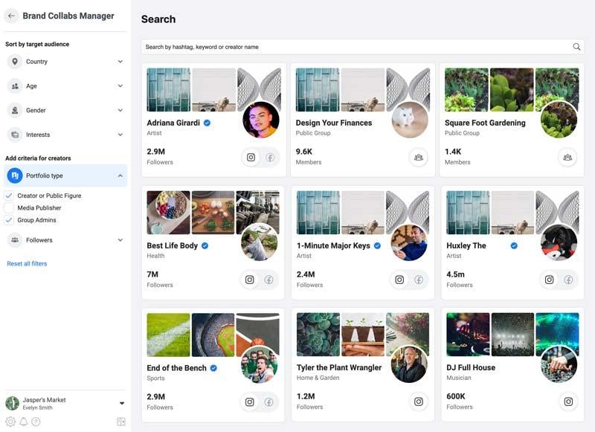Uncheck Creator or Public Figure
Viewport: 595px width, 432px height.
(9, 195)
